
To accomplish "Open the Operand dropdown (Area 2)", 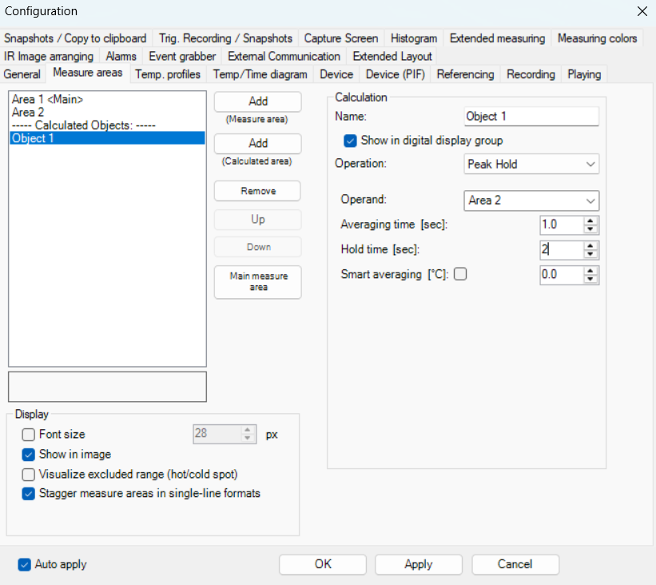I will tap(531, 201).
